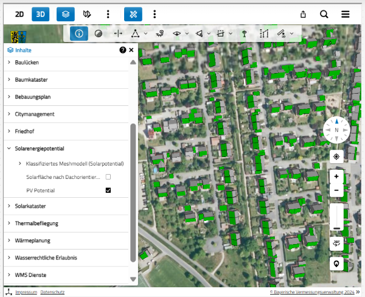Click the compass north indicator
The height and width of the screenshot is (297, 365).
tap(336, 129)
